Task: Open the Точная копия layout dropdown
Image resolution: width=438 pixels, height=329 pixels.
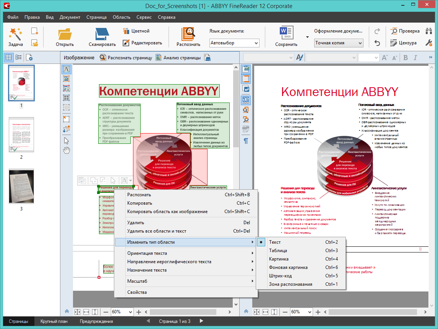Action: (x=339, y=43)
